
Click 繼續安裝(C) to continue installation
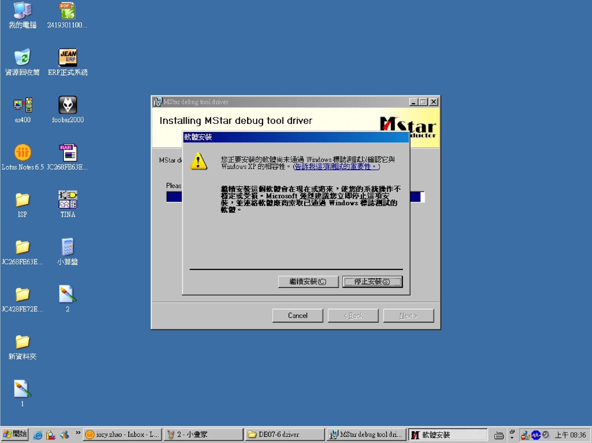308,282
